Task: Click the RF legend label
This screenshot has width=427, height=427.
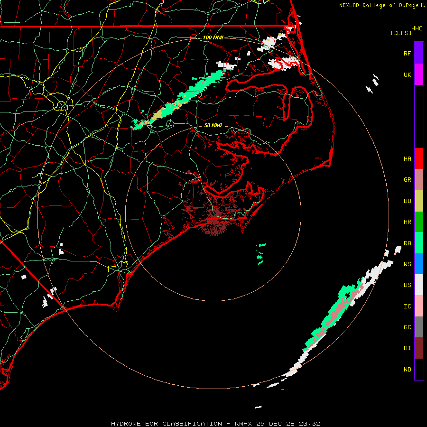Action: coord(407,54)
